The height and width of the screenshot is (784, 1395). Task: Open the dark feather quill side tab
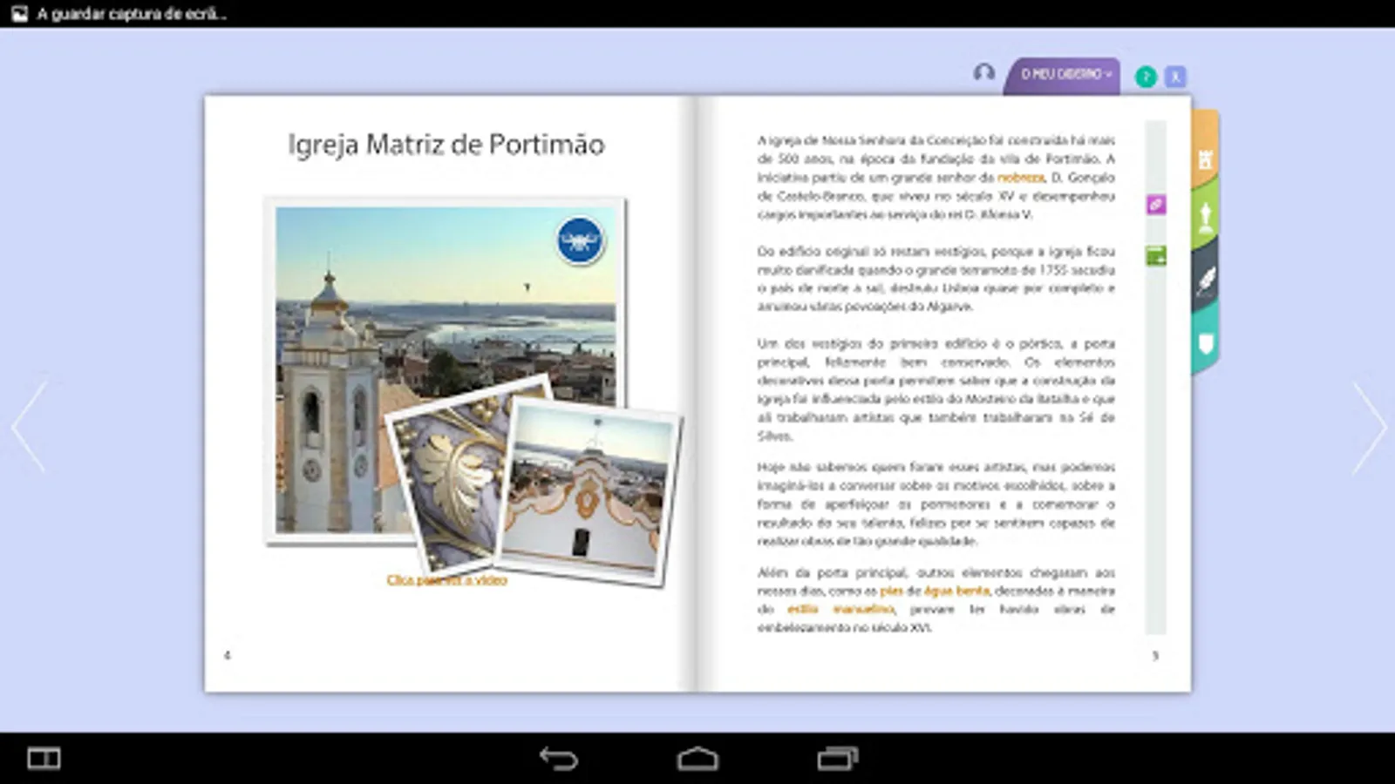tap(1206, 280)
